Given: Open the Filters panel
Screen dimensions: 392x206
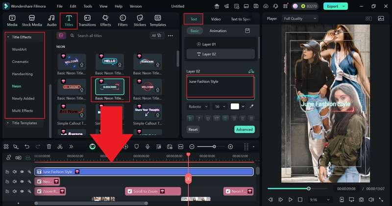Looking at the screenshot, I should tap(122, 21).
